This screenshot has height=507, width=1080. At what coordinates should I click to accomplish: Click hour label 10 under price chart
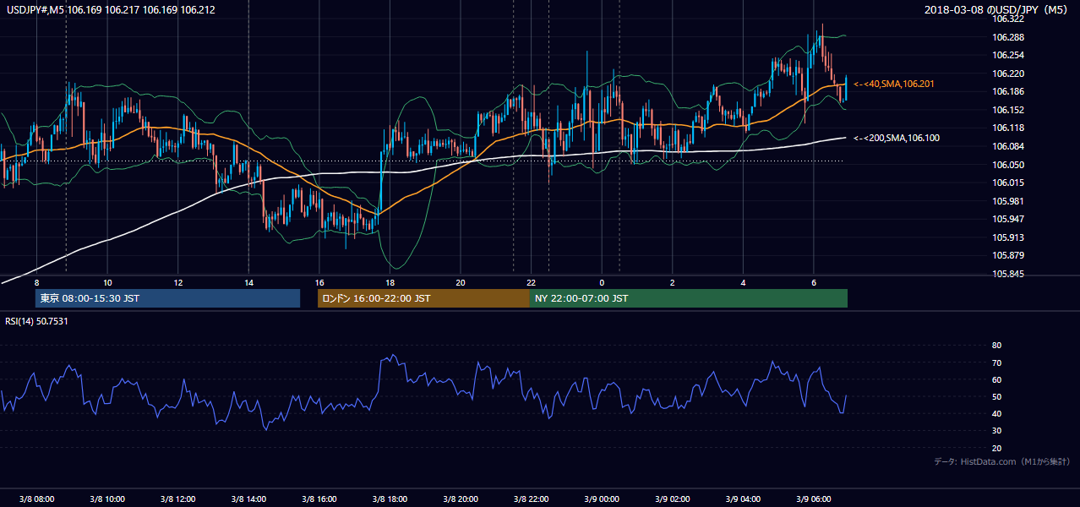[x=107, y=282]
